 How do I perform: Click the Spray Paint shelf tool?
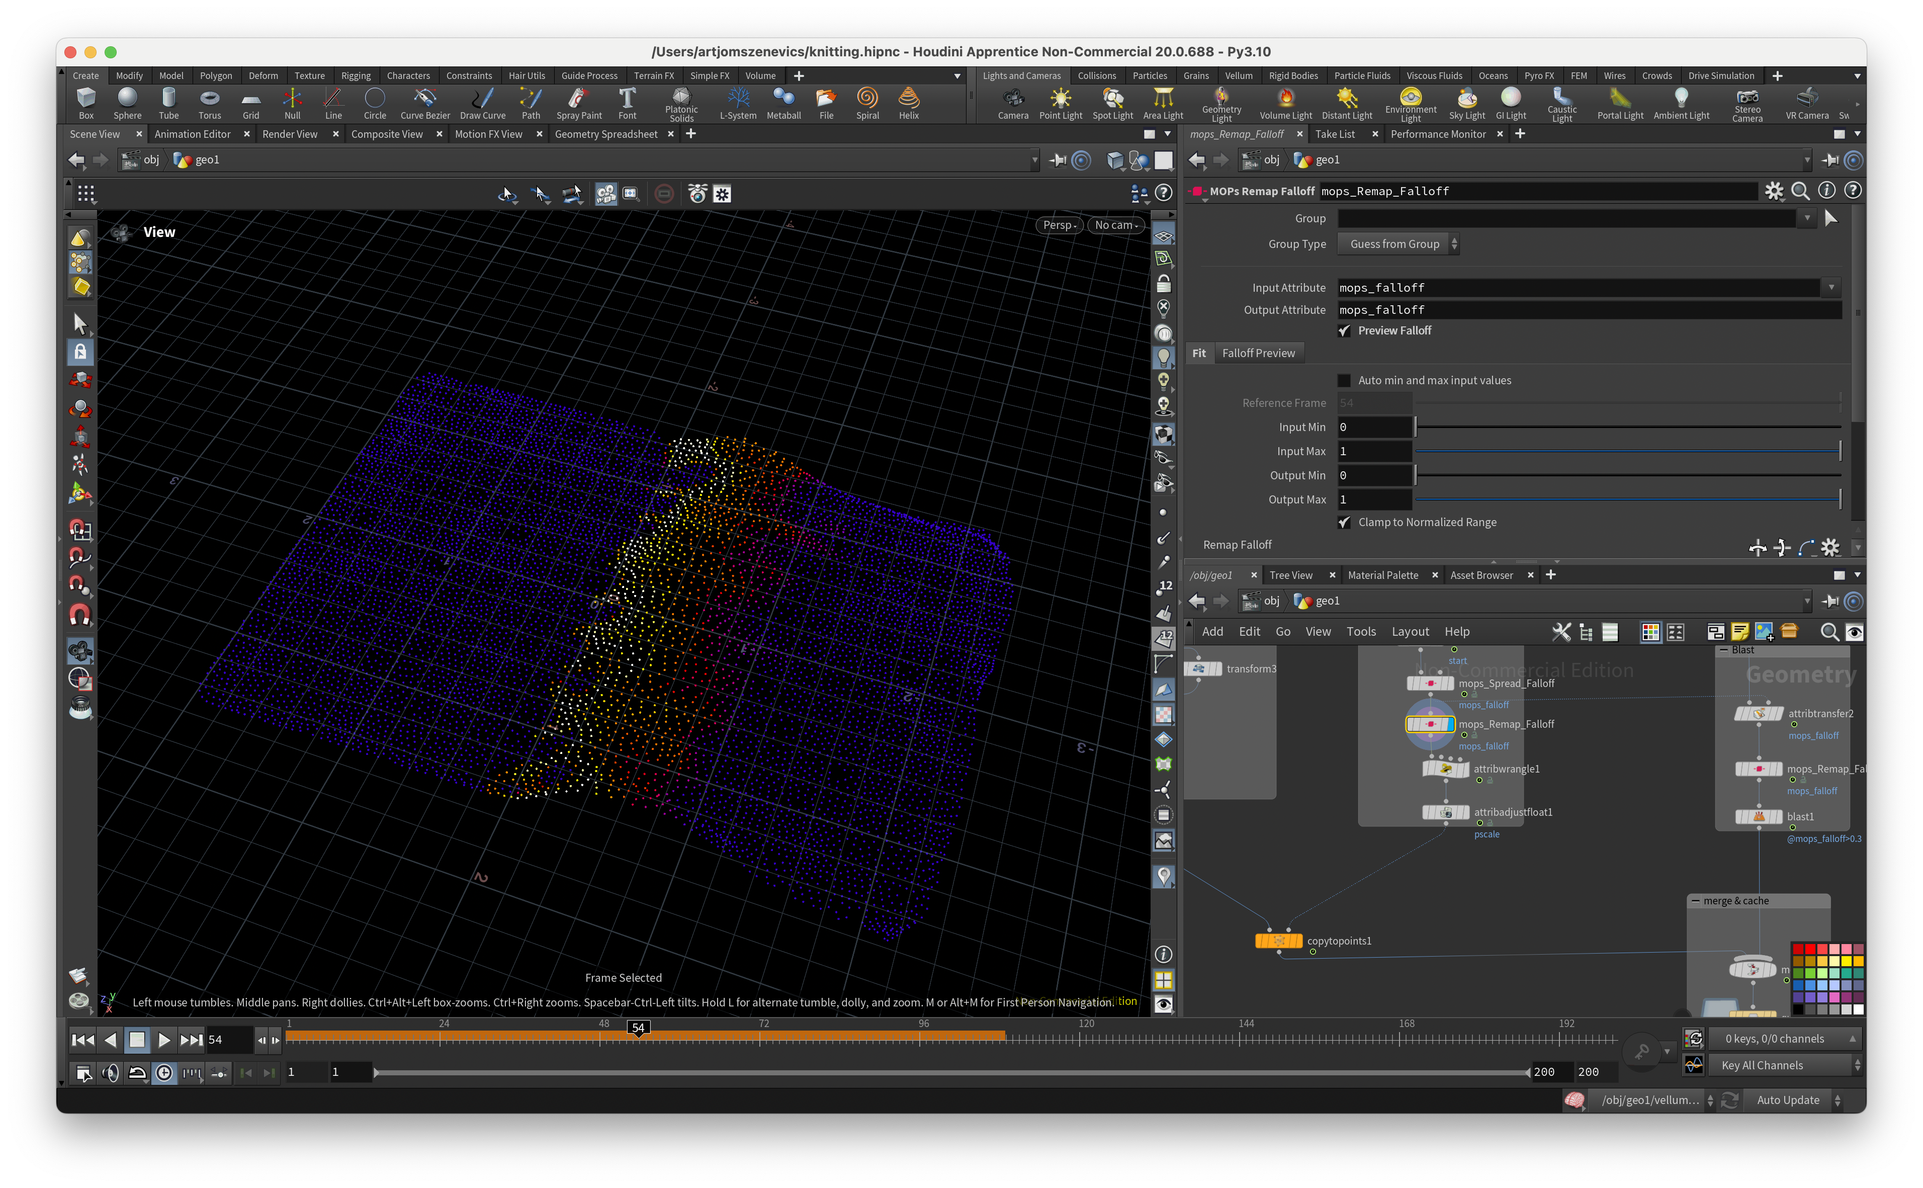(579, 102)
